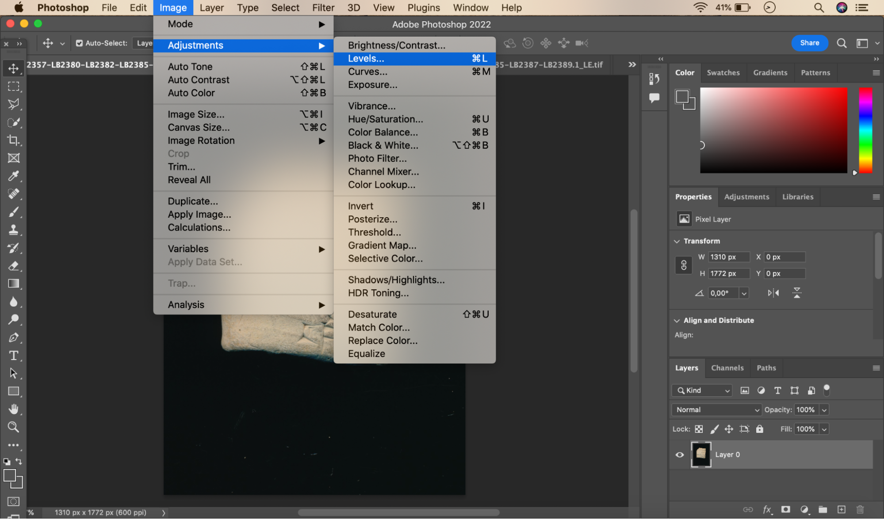This screenshot has height=519, width=884.
Task: Choose Canvas Size from Image menu
Action: tap(244, 128)
